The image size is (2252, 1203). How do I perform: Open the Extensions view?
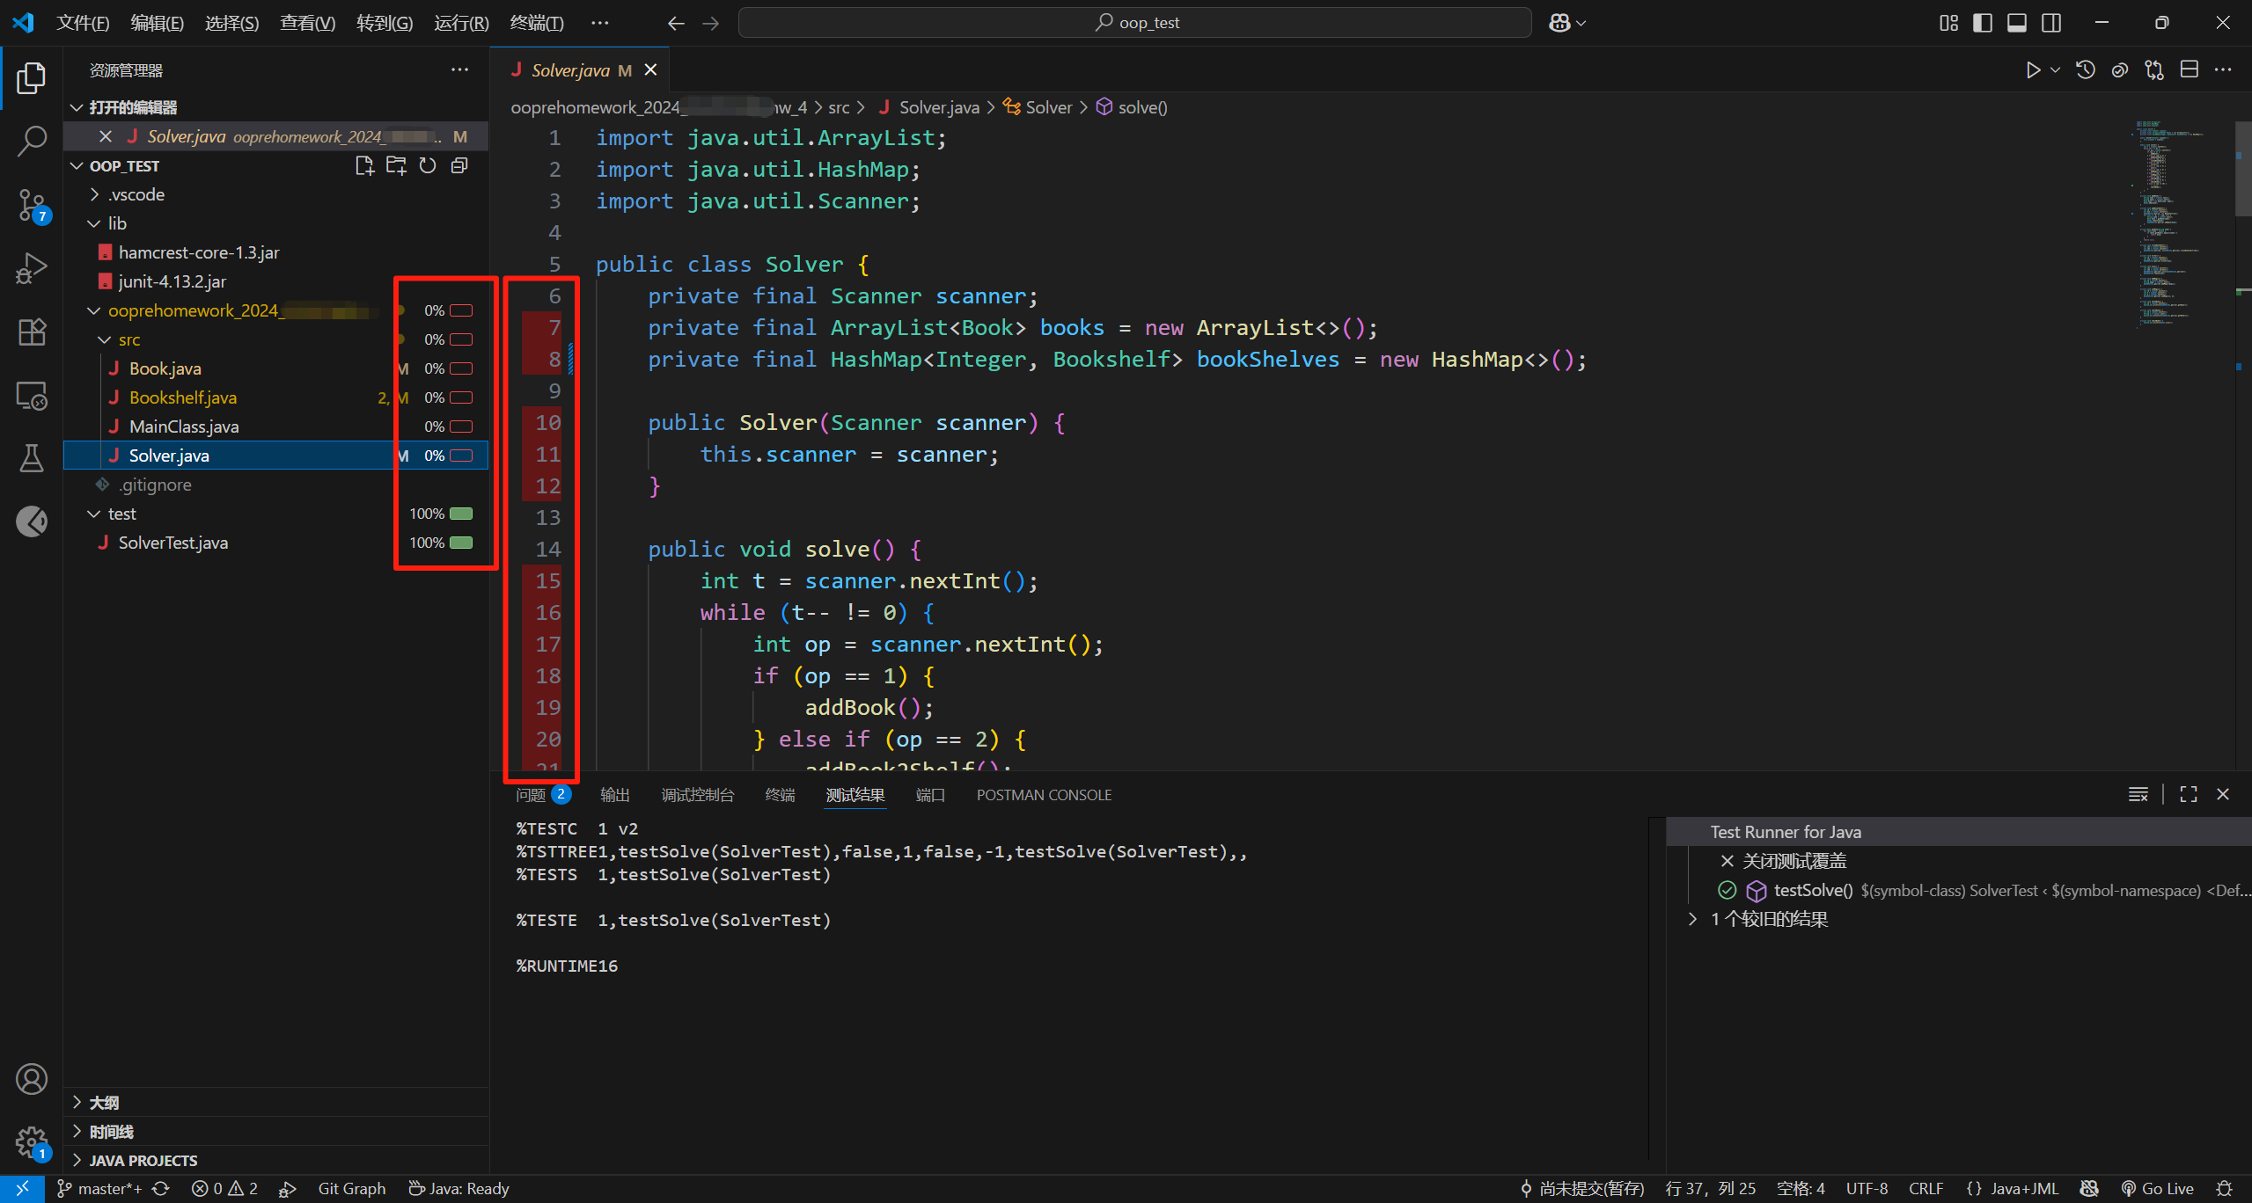pyautogui.click(x=32, y=332)
